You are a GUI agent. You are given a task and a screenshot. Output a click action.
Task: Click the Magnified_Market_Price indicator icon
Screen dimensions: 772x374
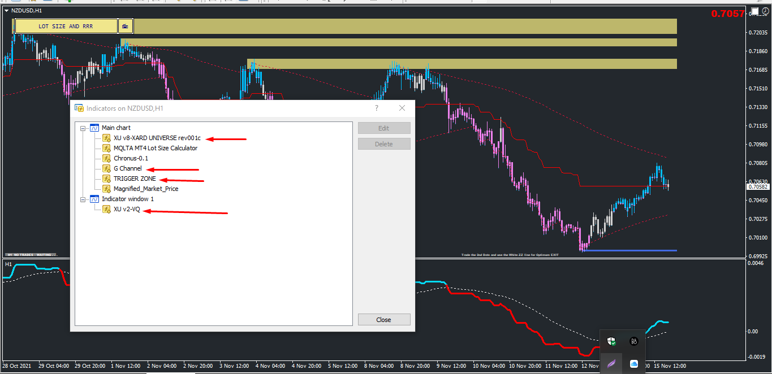click(x=106, y=189)
